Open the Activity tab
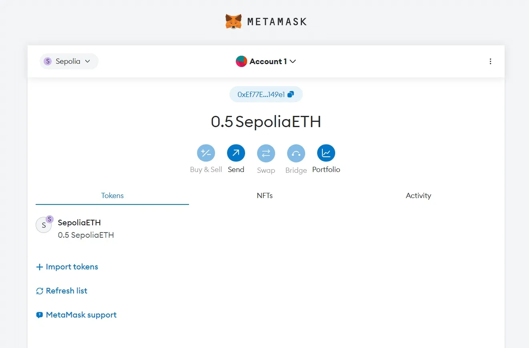This screenshot has width=529, height=348. [x=418, y=196]
